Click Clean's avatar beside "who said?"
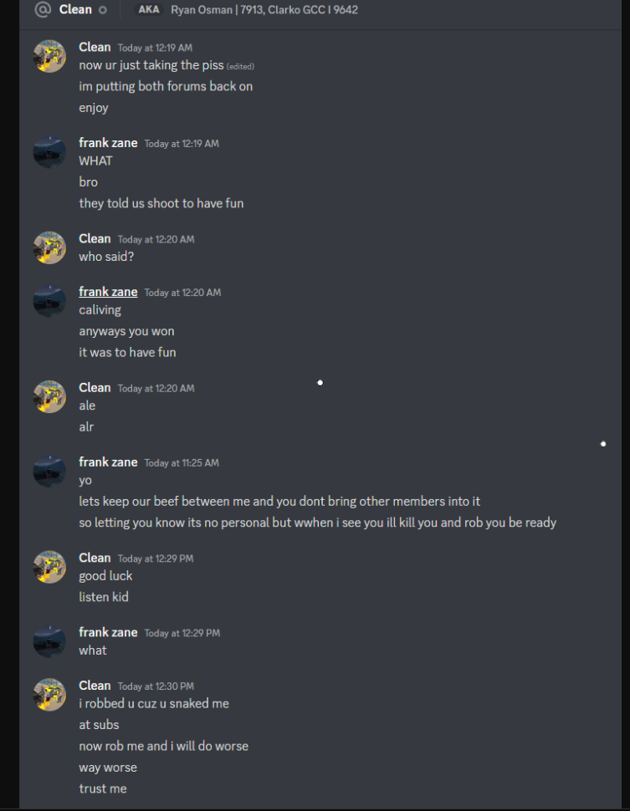The height and width of the screenshot is (811, 630). 49,247
